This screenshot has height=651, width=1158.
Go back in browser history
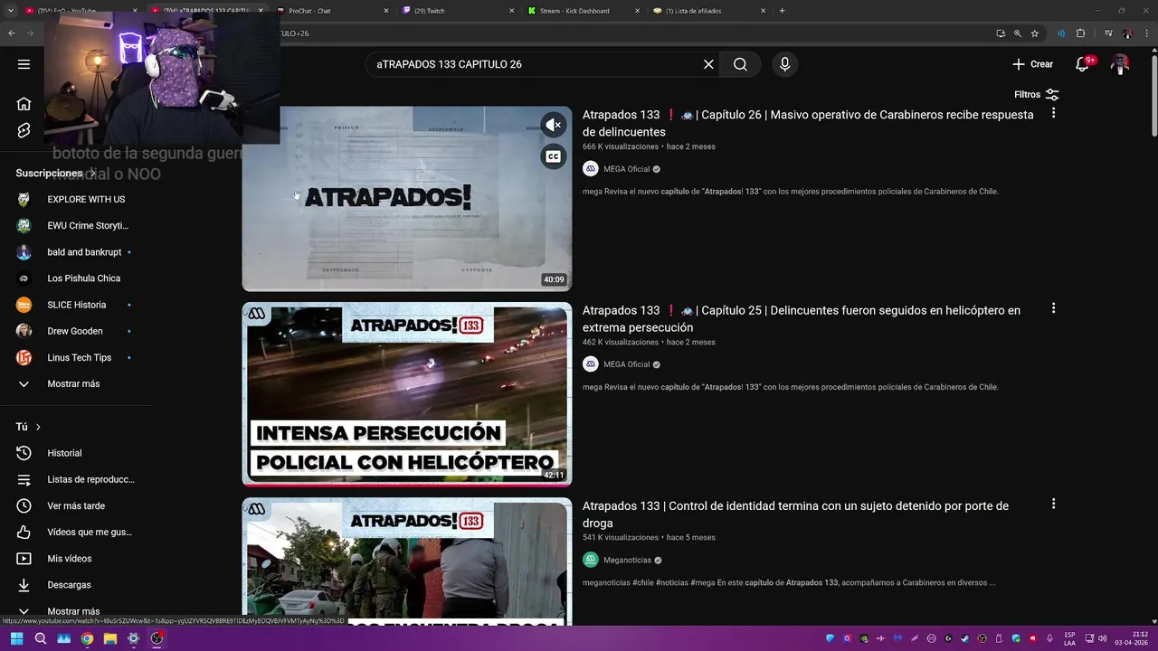(x=12, y=33)
